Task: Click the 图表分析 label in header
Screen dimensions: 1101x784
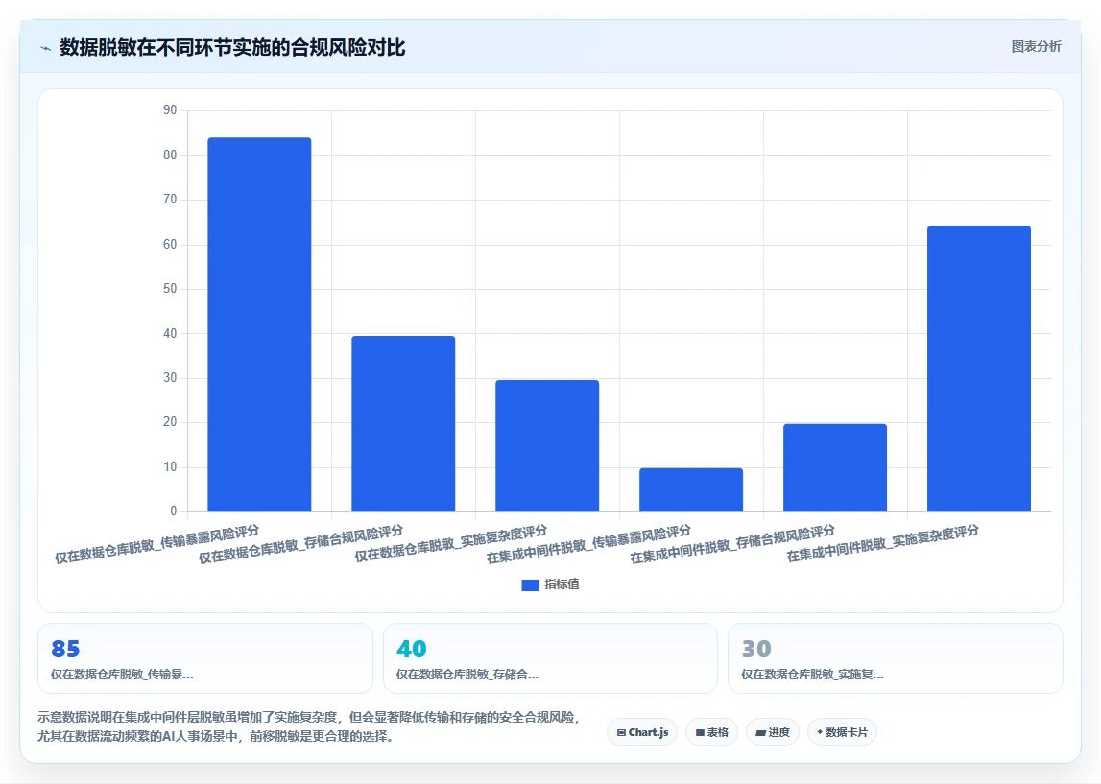Action: tap(1036, 46)
